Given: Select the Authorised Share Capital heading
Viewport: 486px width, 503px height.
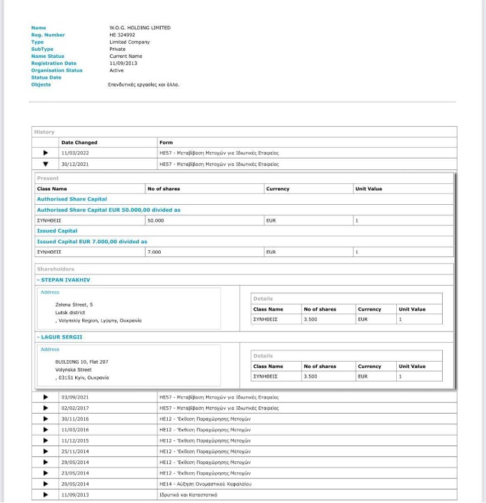Looking at the screenshot, I should (x=72, y=199).
